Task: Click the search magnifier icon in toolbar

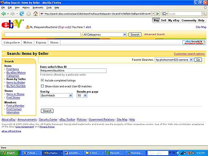Action: [204, 14]
